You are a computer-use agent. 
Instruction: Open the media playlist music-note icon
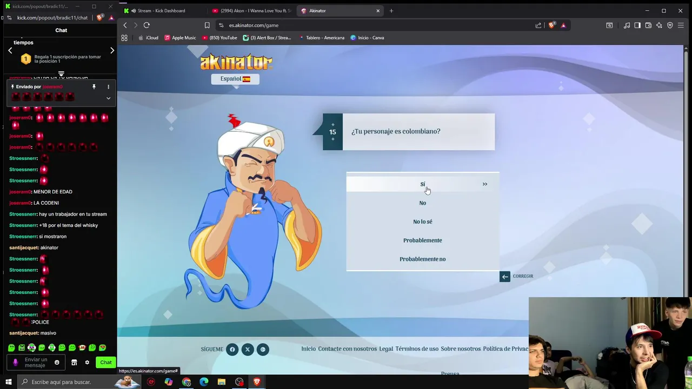click(x=627, y=25)
